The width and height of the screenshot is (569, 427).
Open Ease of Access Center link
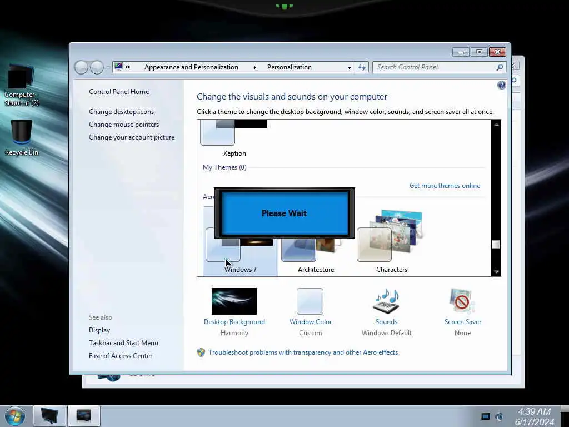[121, 355]
